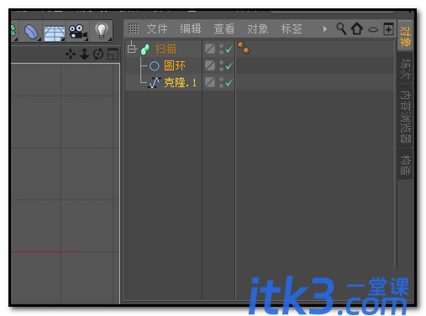This screenshot has height=316, width=426.
Task: Add a light with the bulb icon
Action: point(102,31)
